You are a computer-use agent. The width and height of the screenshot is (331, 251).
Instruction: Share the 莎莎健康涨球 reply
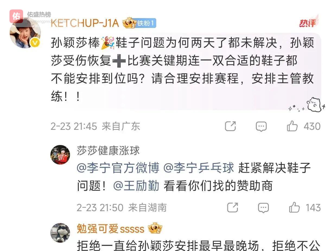click(232, 208)
